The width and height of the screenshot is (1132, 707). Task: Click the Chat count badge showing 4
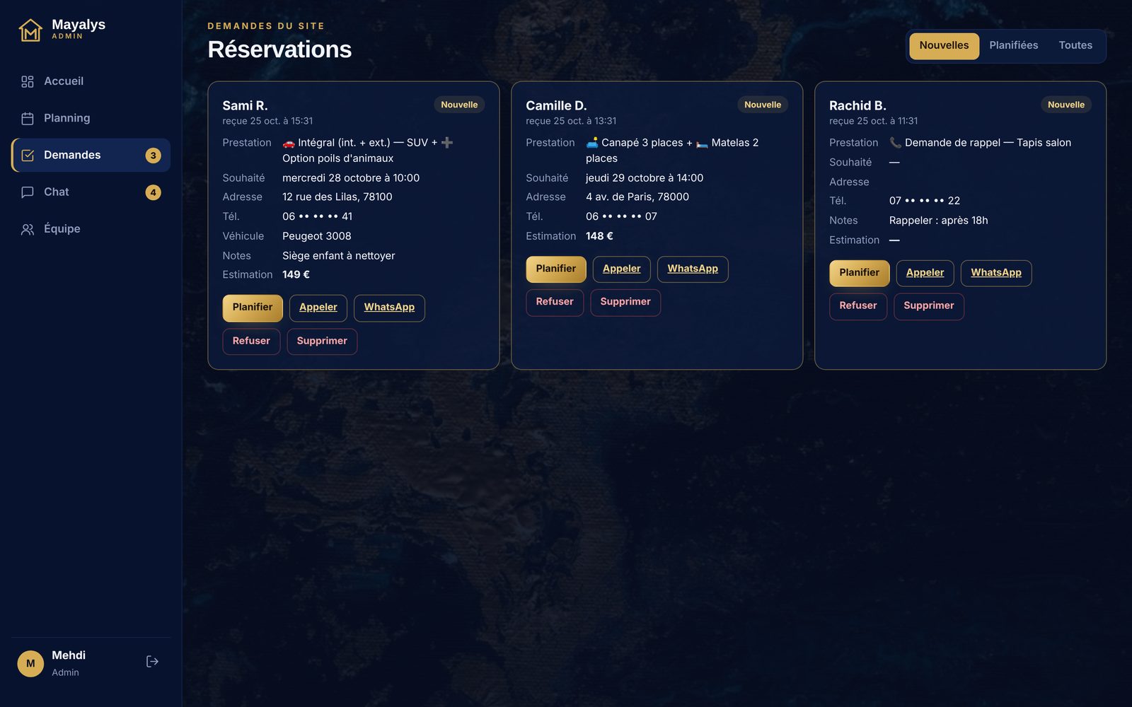tap(153, 192)
